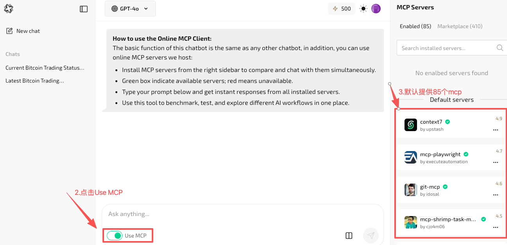This screenshot has width=507, height=245.
Task: Click the 4.5 rating on mcp-shrimp-task-m...
Action: [499, 216]
